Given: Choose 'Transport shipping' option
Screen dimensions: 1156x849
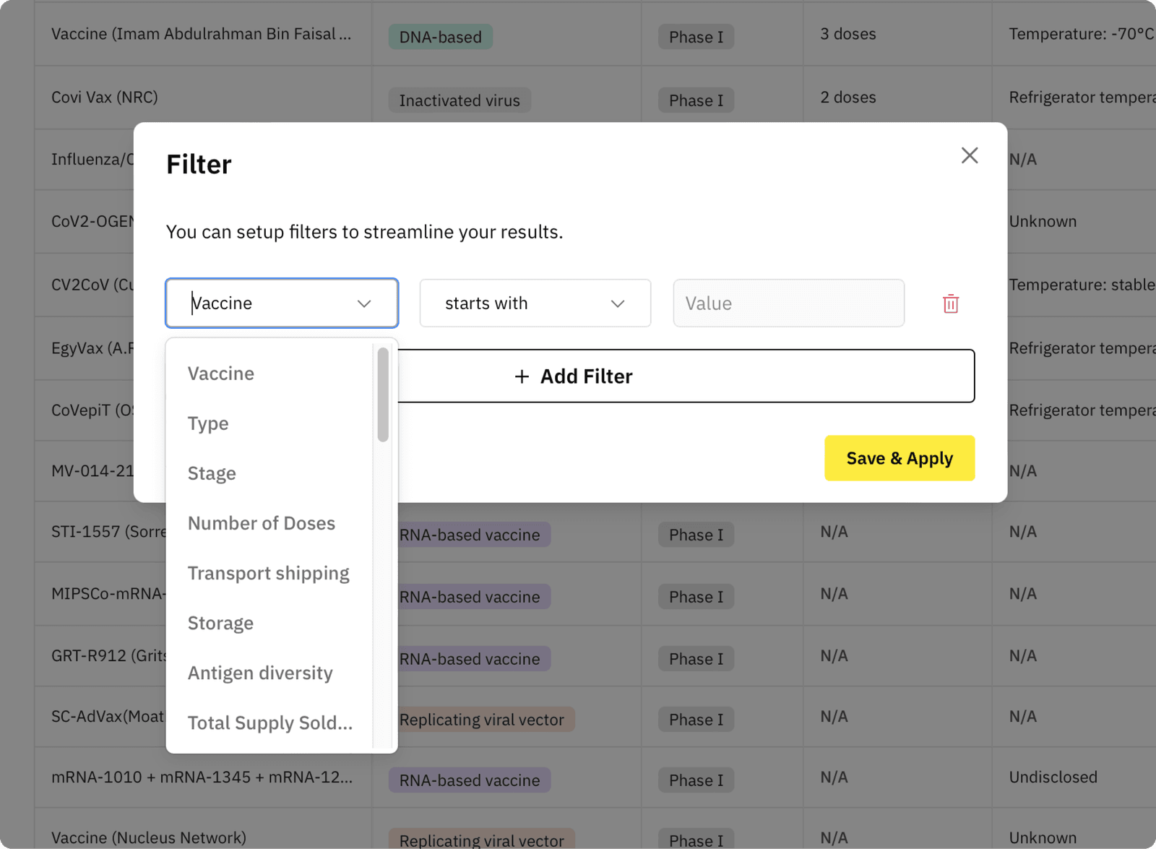Looking at the screenshot, I should [269, 573].
